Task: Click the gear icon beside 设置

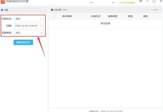Action: coord(2,10)
